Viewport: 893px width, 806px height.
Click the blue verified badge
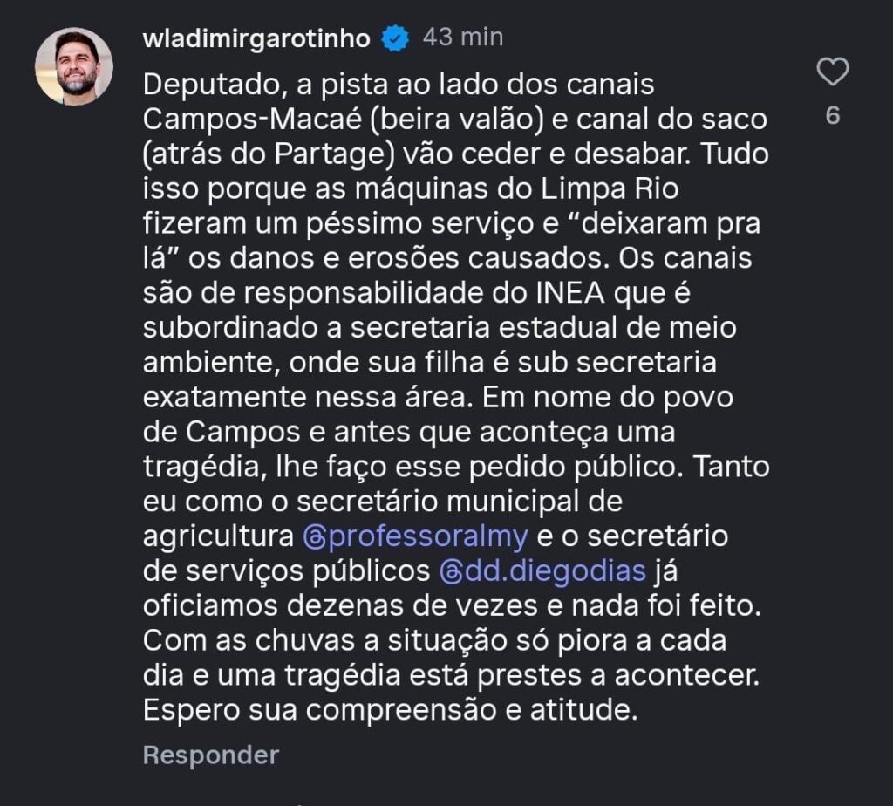point(397,38)
